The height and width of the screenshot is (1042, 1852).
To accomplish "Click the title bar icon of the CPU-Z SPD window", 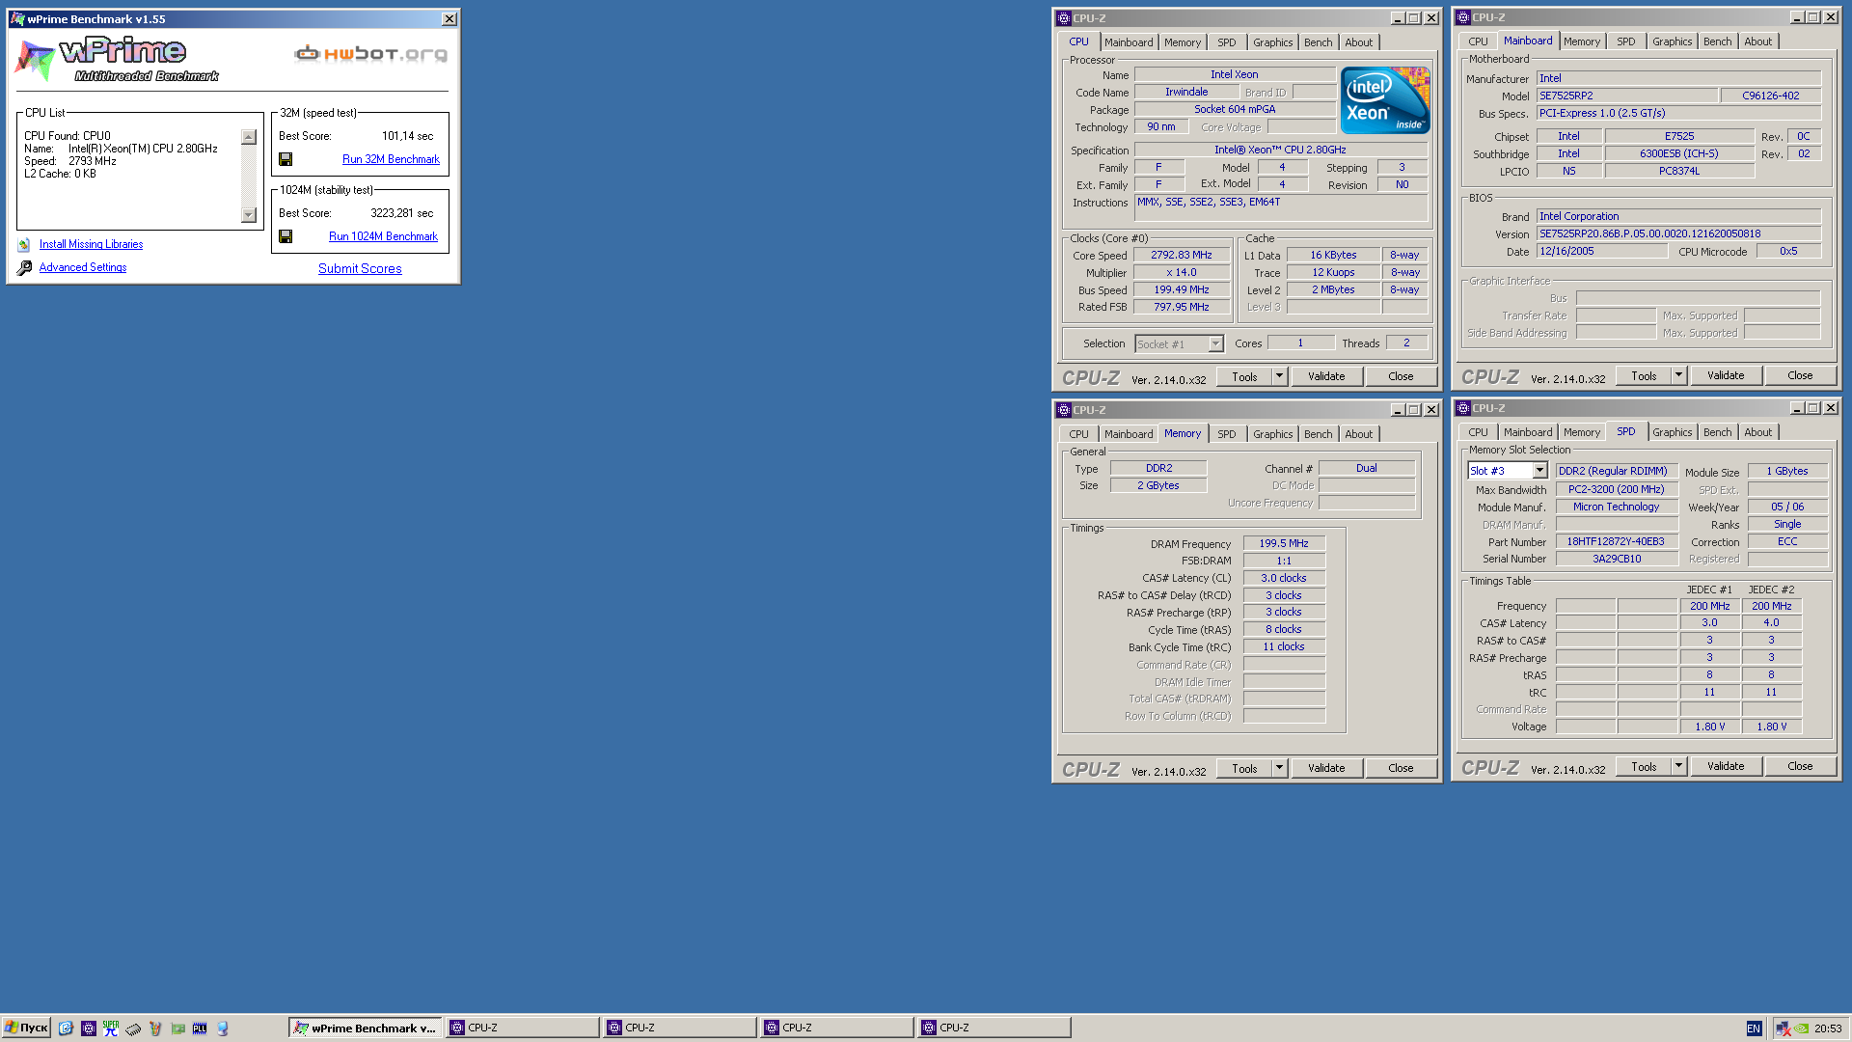I will [1463, 408].
